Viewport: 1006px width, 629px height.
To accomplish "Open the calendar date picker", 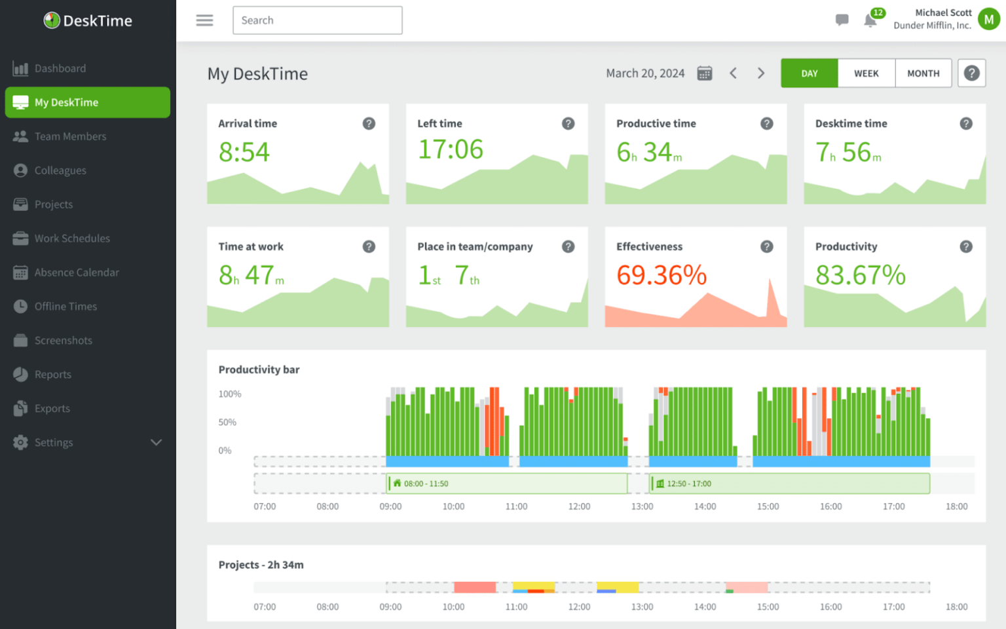I will coord(705,73).
